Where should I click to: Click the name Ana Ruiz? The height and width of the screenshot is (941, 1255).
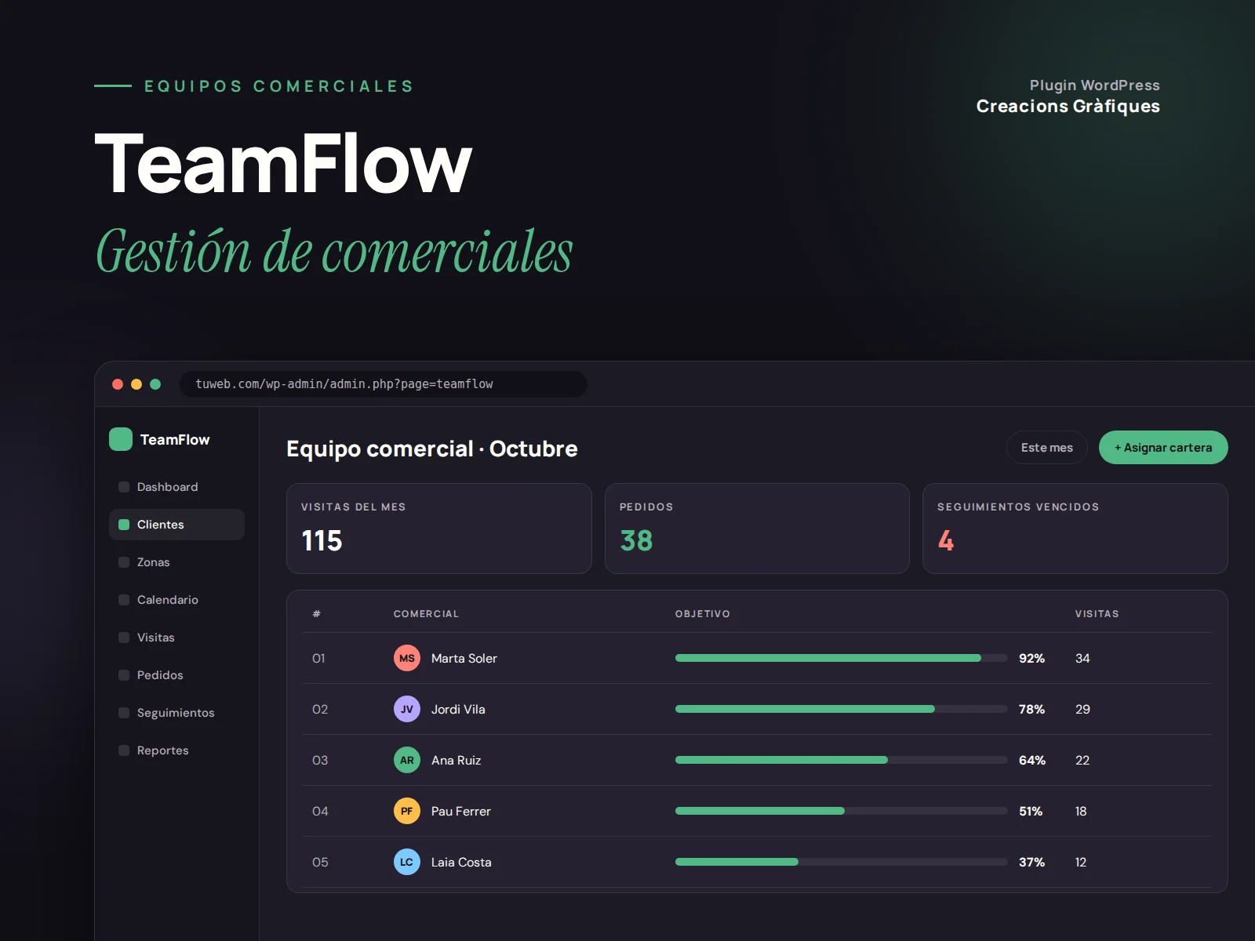pos(456,761)
